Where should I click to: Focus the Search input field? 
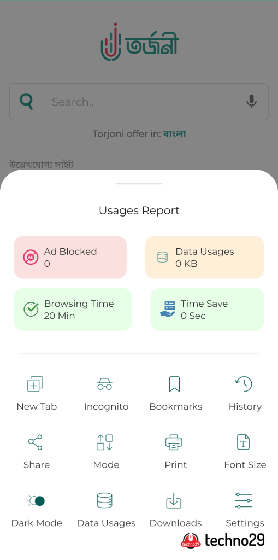pos(139,102)
